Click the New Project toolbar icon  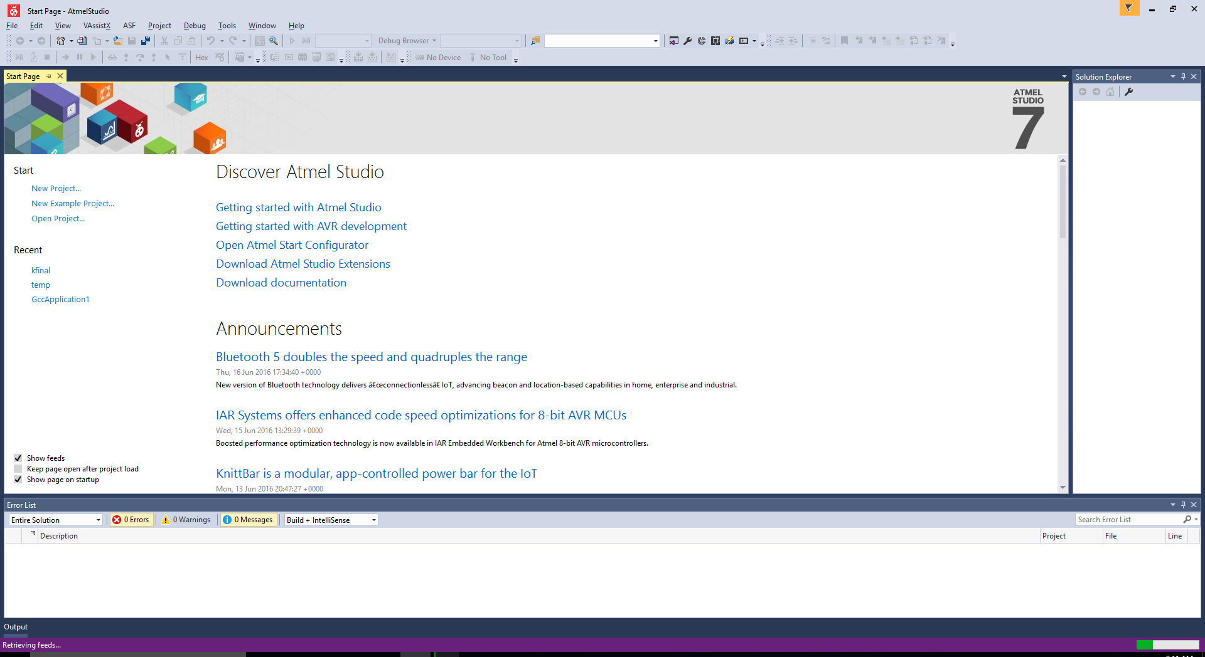60,41
